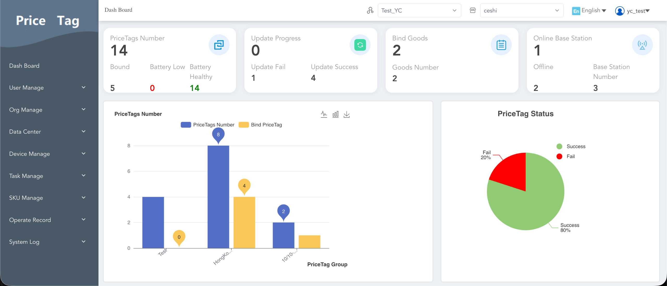Screen dimensions: 667x286
Task: Click the Success 80% pie label
Action: tap(570, 227)
